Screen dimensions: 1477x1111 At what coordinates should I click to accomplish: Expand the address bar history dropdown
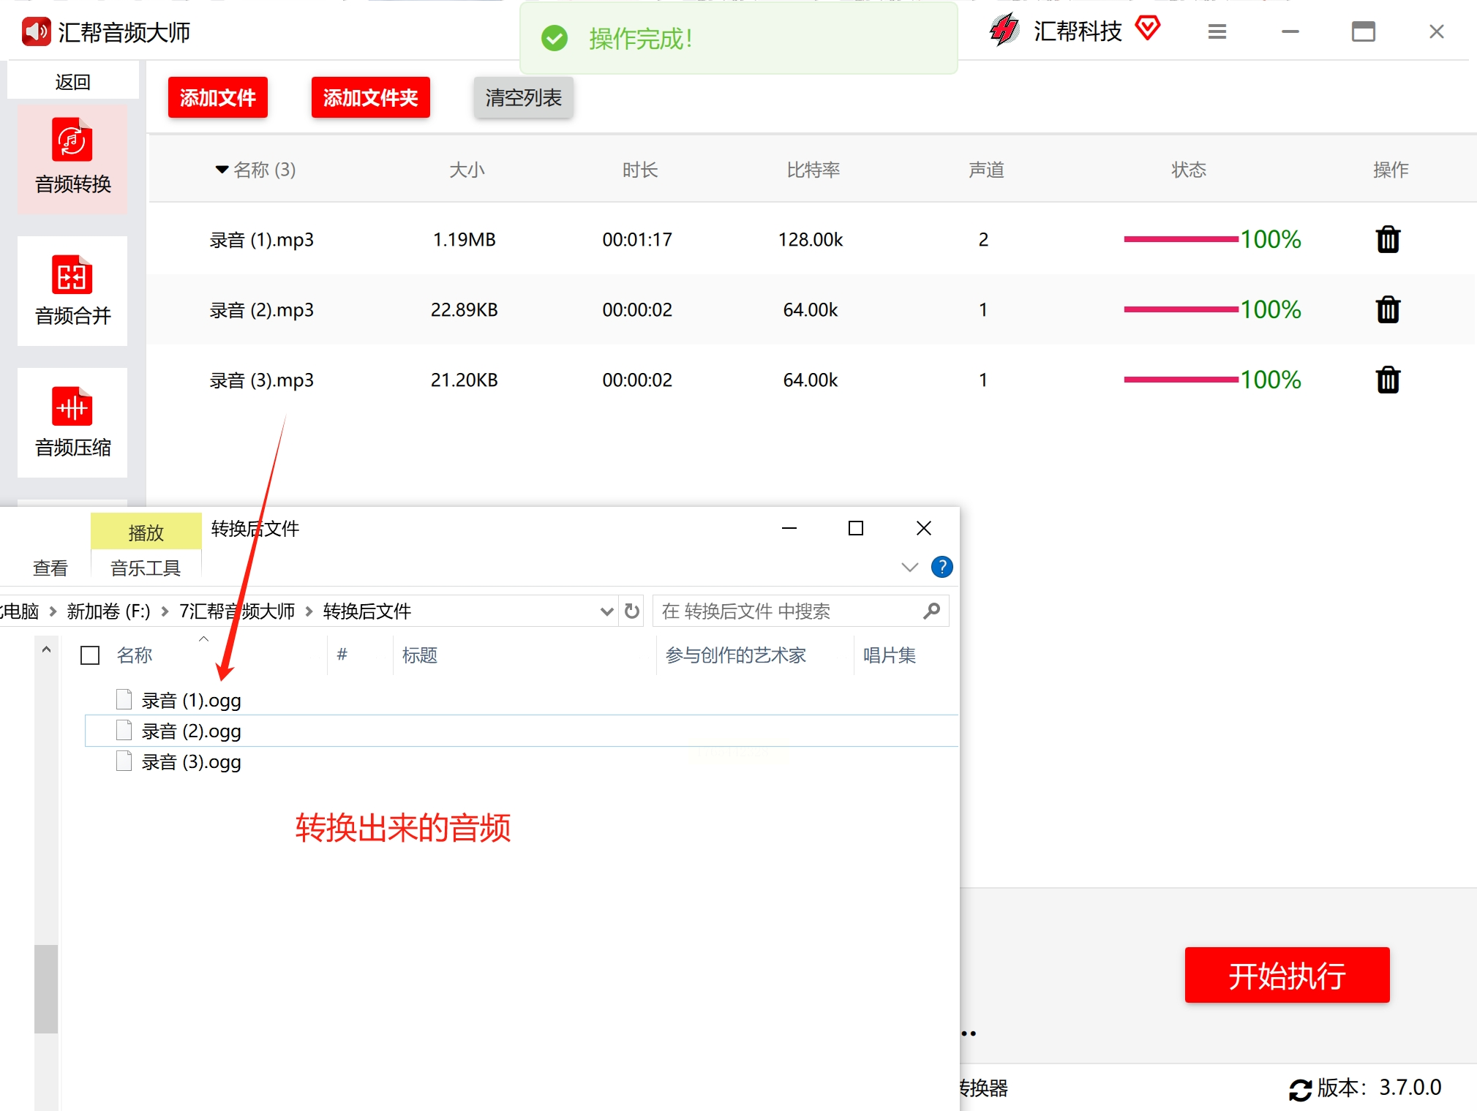pyautogui.click(x=606, y=611)
